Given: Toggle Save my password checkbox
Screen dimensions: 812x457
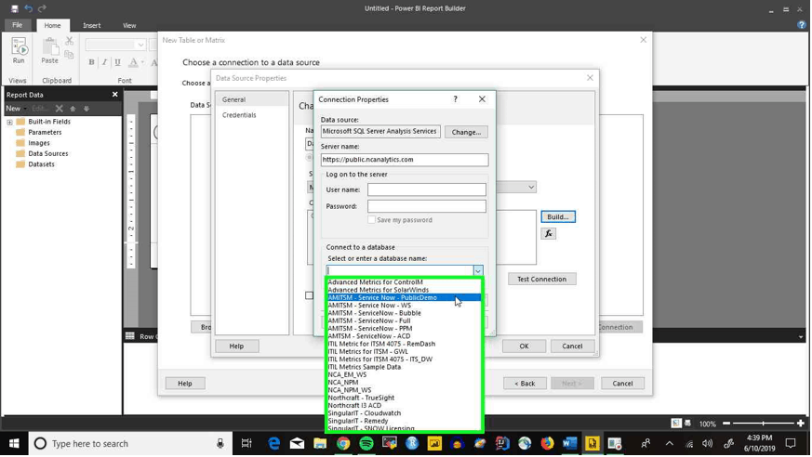Looking at the screenshot, I should [371, 220].
